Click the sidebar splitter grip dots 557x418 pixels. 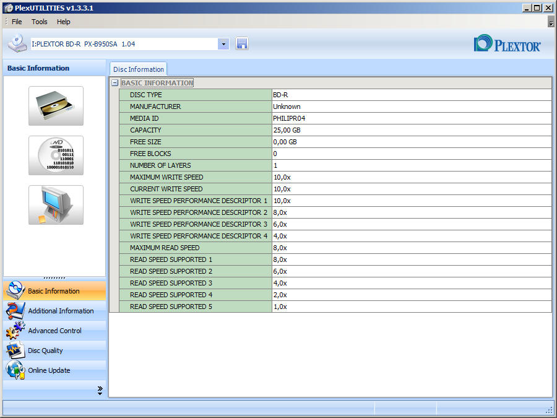(54, 278)
